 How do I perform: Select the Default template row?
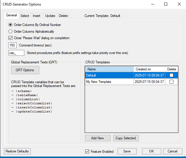(x=109, y=75)
